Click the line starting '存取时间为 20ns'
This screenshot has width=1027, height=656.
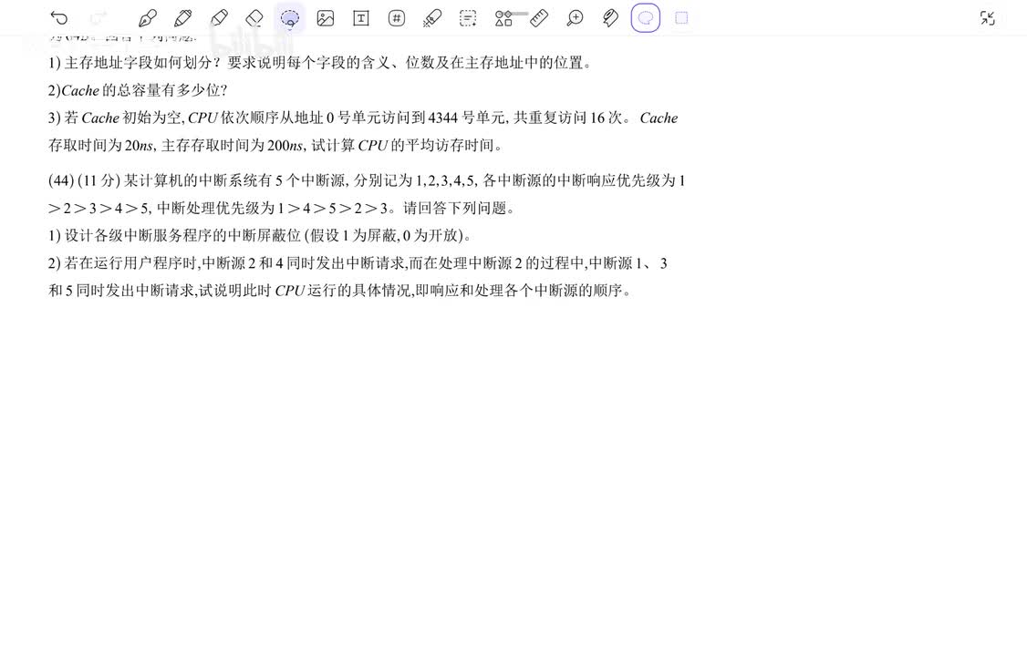coord(275,145)
